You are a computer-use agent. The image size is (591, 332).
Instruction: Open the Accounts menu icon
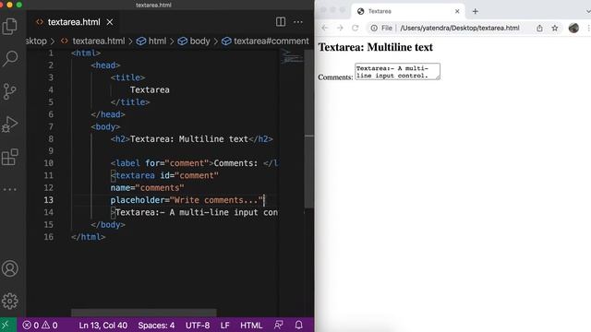coord(10,268)
